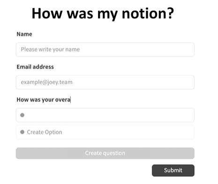Viewport: 218px width, 184px height.
Task: Place cursor at end of 'overa' text
Action: (70, 100)
